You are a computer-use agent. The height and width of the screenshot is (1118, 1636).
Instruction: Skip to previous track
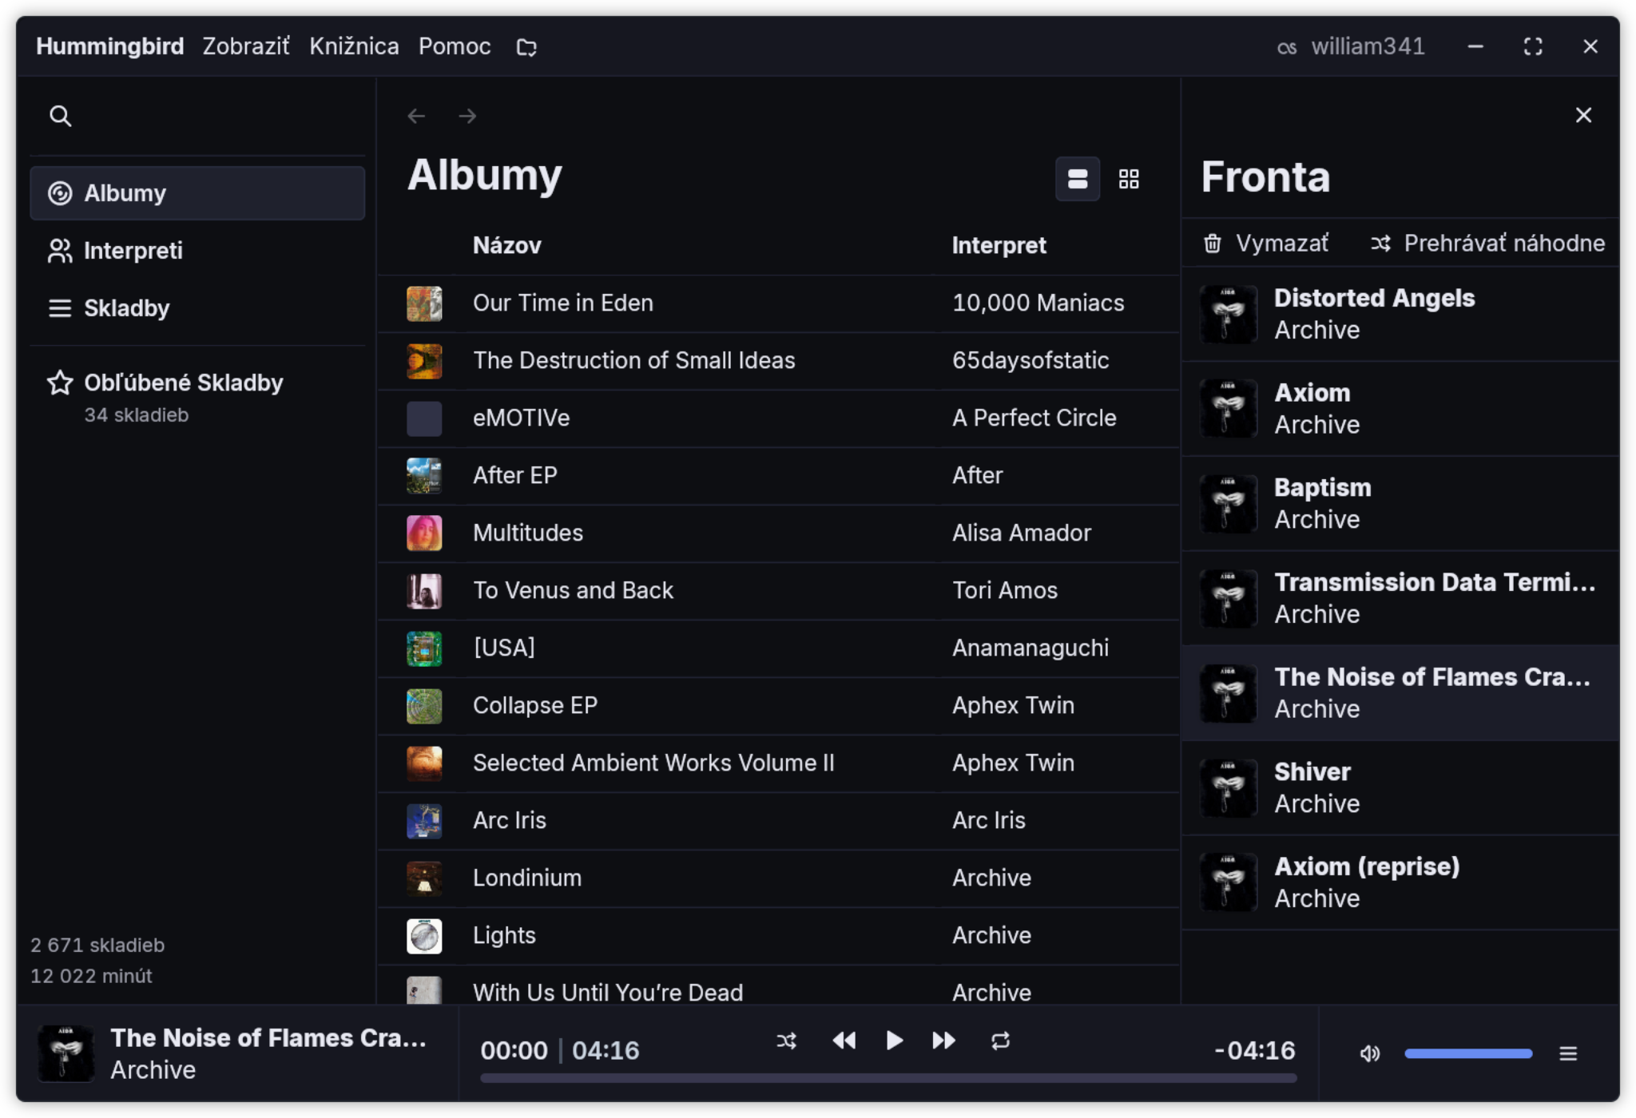click(x=844, y=1041)
